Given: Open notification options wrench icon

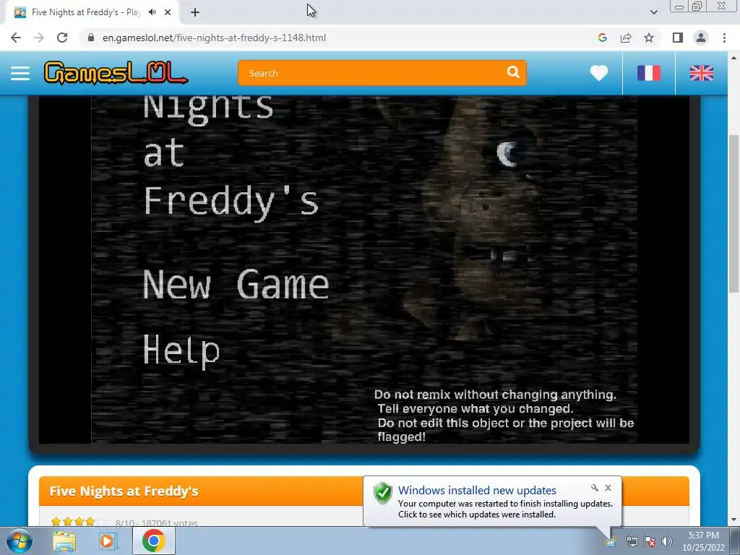Looking at the screenshot, I should [x=595, y=488].
